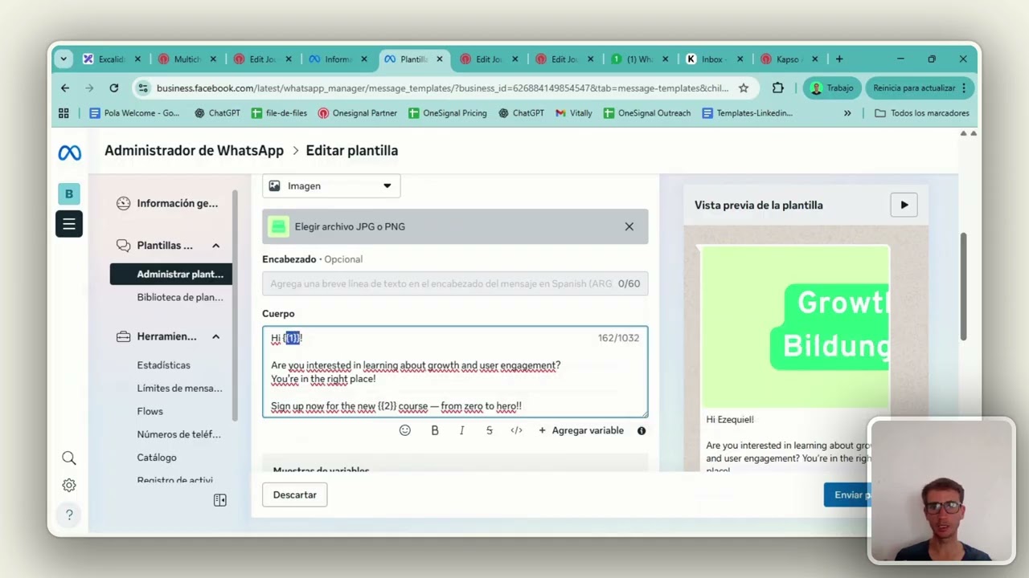
Task: View site information icon in address bar
Action: (142, 88)
